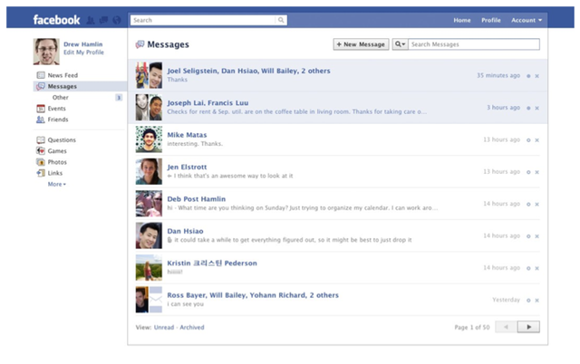The image size is (580, 364).
Task: Click preview text 'interesting. Thanks.'
Action: [x=195, y=144]
